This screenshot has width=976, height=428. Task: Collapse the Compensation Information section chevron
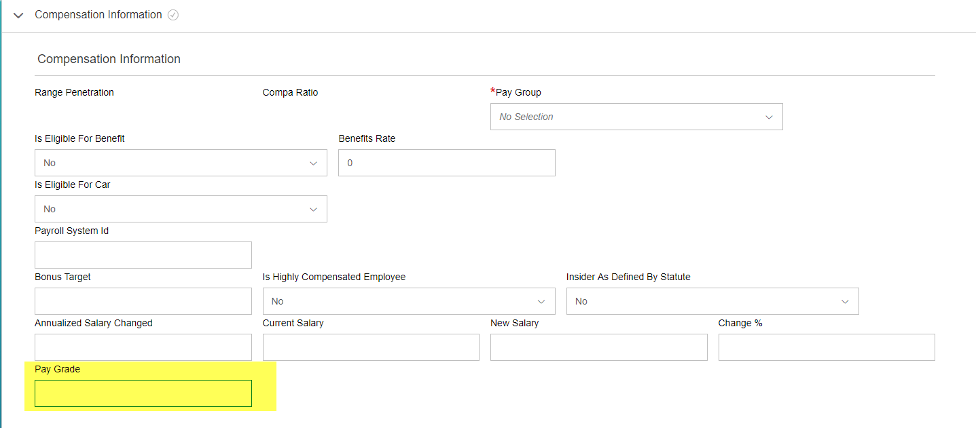coord(18,15)
